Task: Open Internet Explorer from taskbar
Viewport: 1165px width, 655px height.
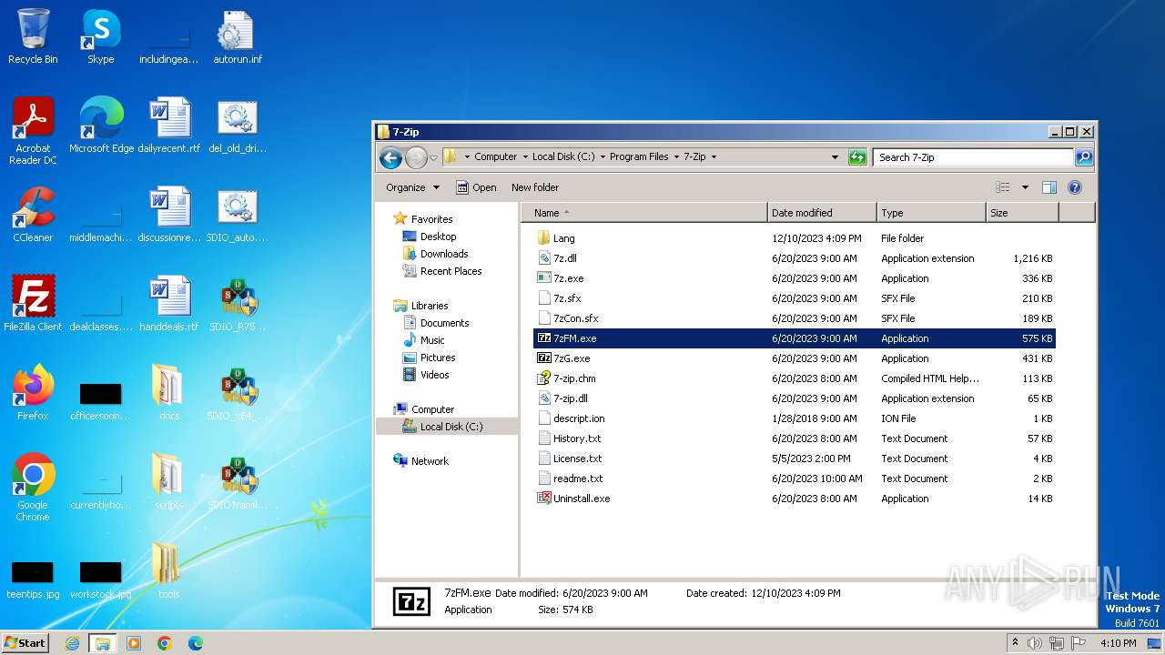Action: tap(72, 643)
